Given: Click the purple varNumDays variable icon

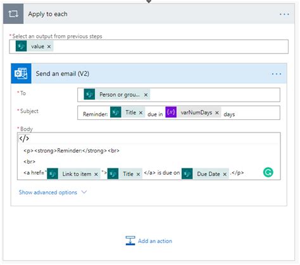Looking at the screenshot, I should (x=171, y=112).
